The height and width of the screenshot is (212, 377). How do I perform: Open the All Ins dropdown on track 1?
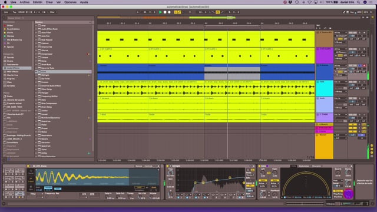pyautogui.click(x=340, y=32)
